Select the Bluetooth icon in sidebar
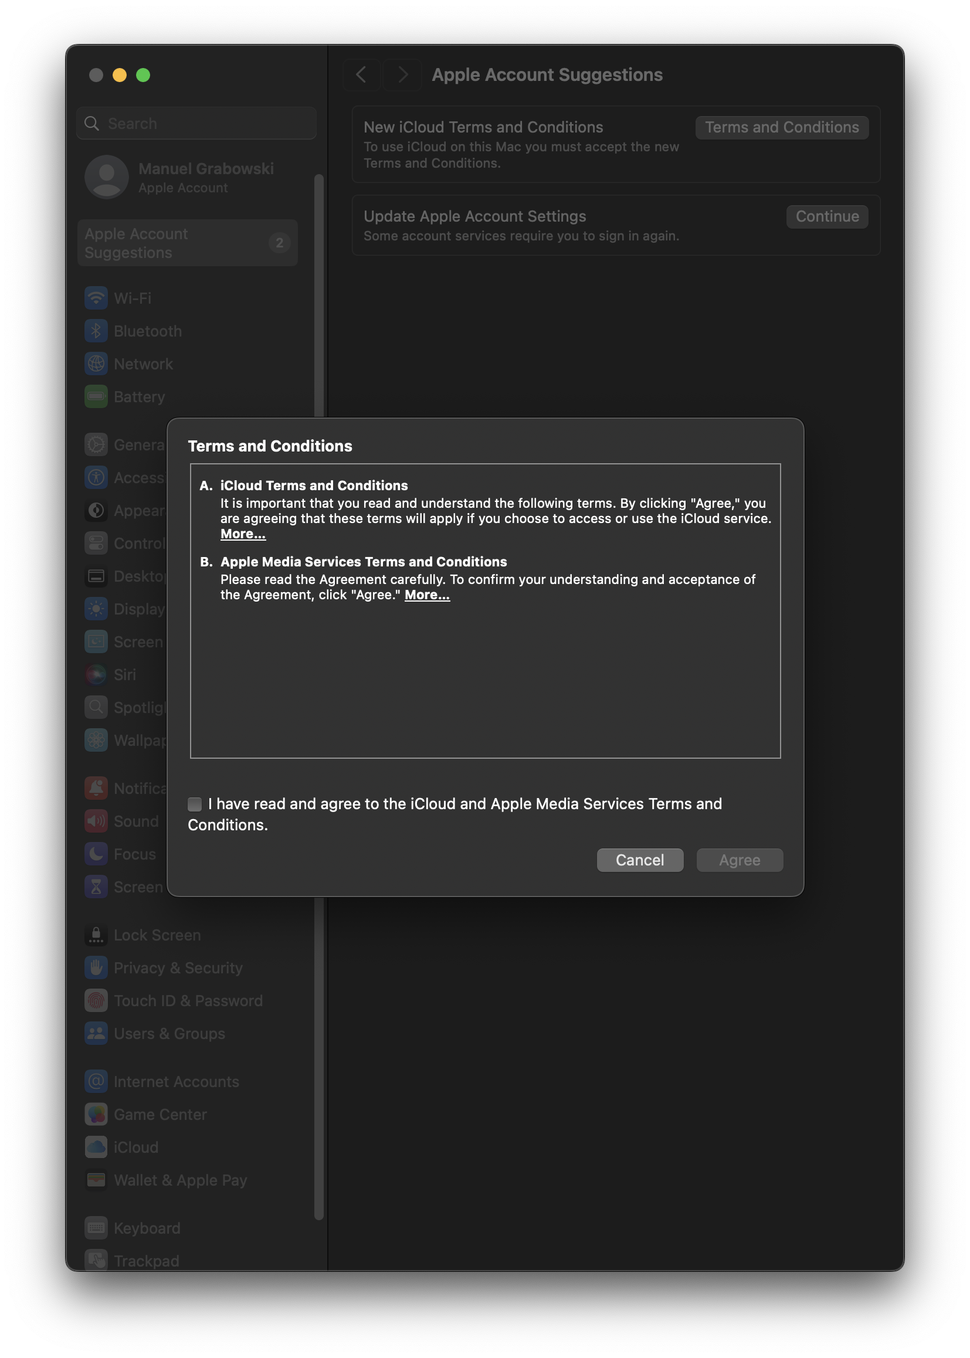The height and width of the screenshot is (1358, 970). (x=96, y=331)
